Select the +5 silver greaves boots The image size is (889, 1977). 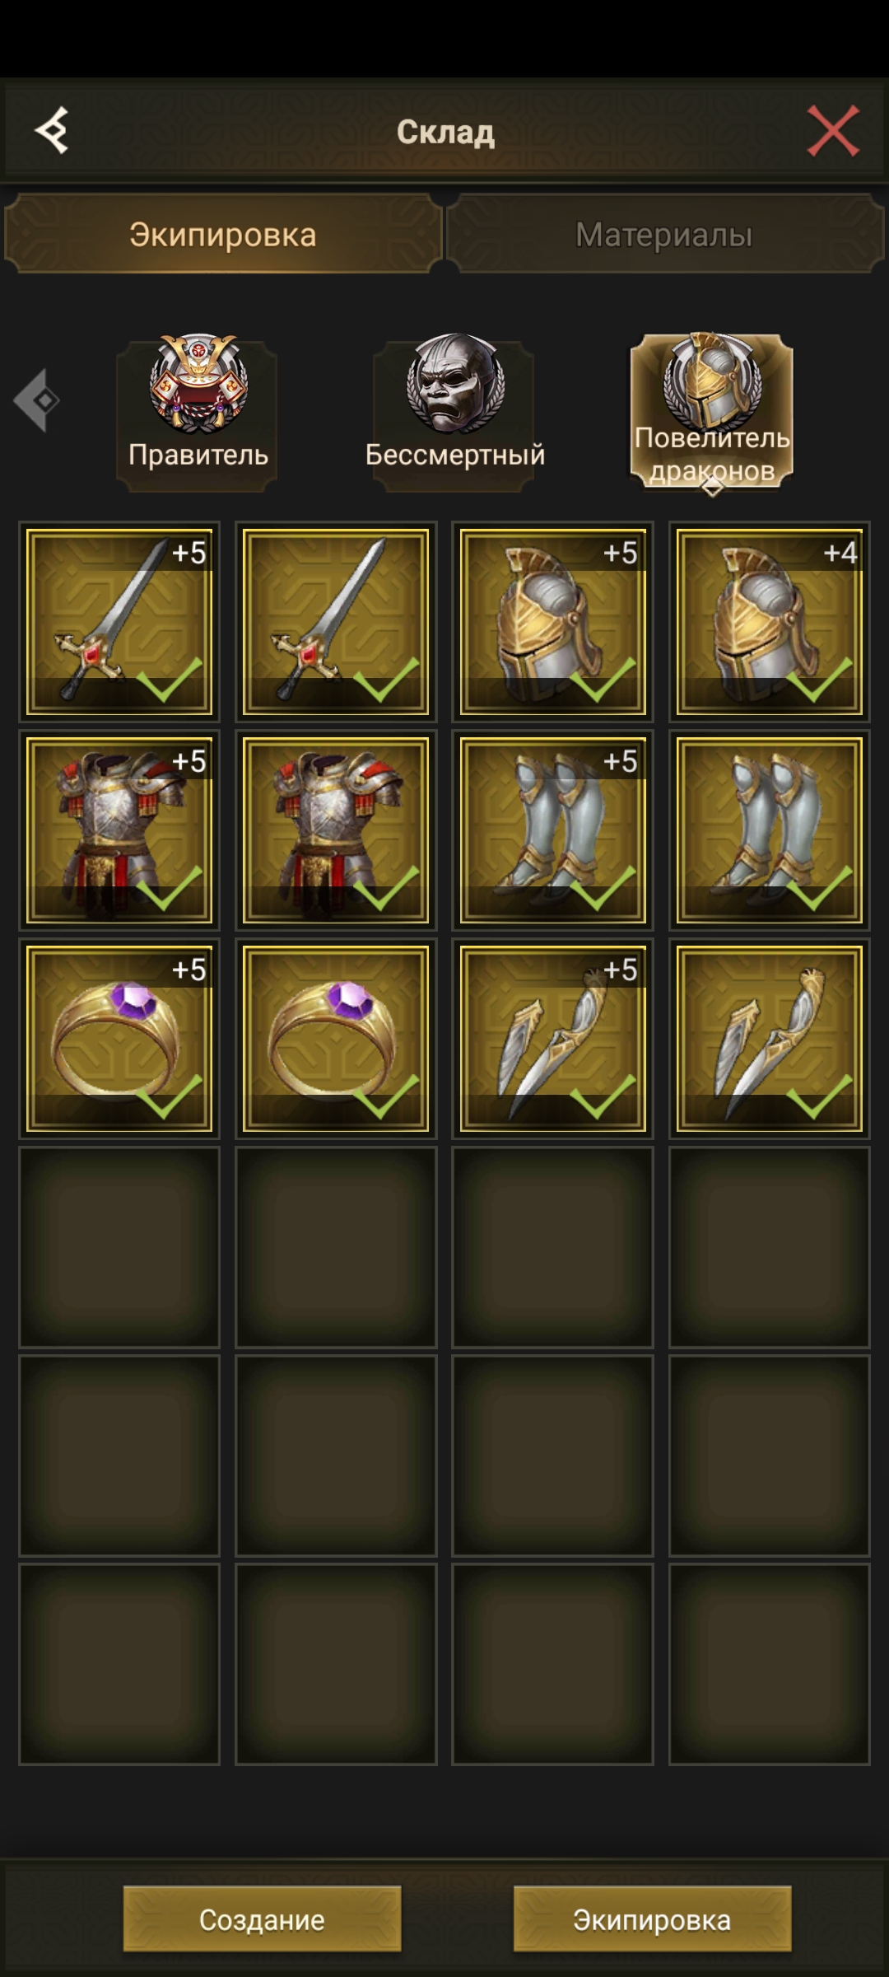[552, 830]
